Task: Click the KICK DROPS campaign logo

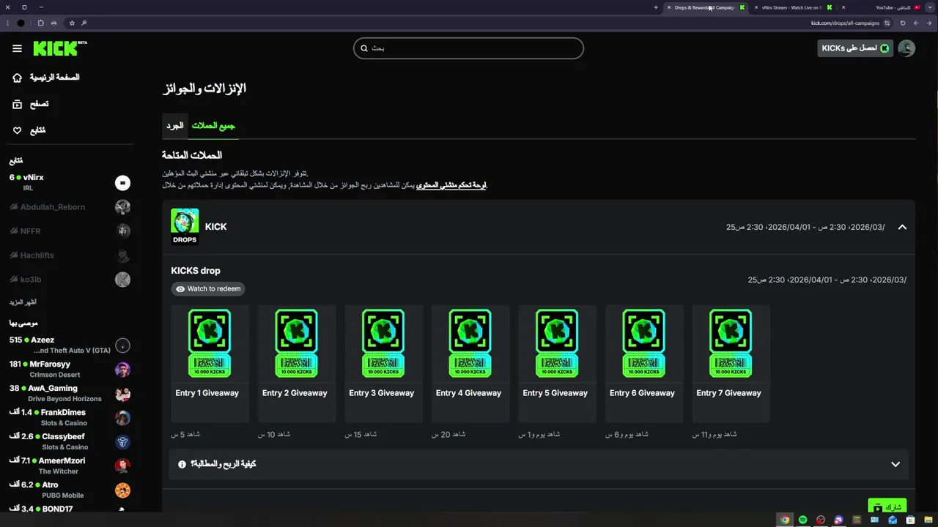Action: point(185,227)
